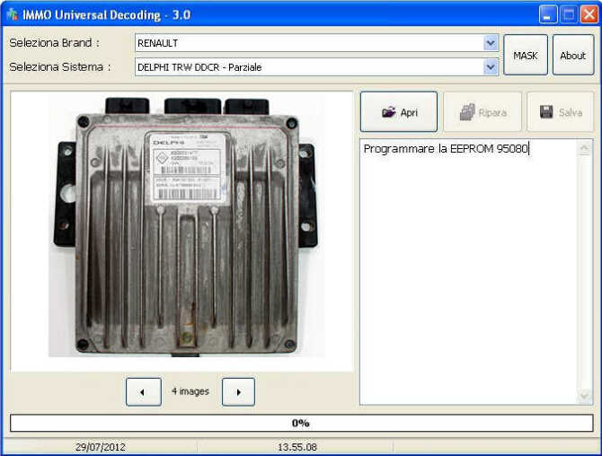The image size is (602, 456).
Task: Click the RENAULT brand combo box
Action: click(317, 43)
